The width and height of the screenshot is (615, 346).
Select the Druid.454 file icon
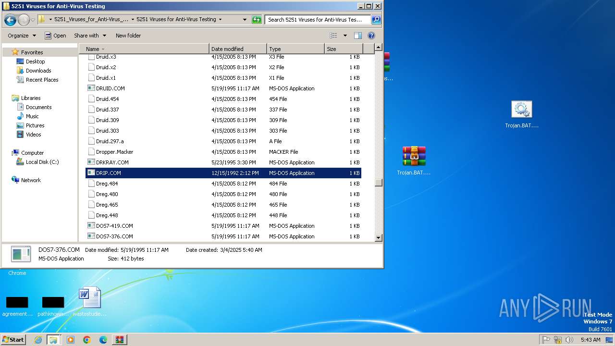click(91, 99)
